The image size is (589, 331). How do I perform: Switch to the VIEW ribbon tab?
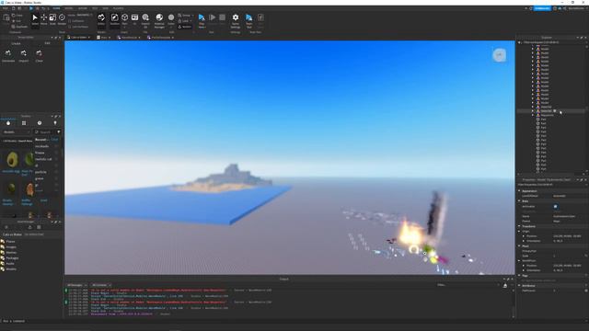(106, 8)
